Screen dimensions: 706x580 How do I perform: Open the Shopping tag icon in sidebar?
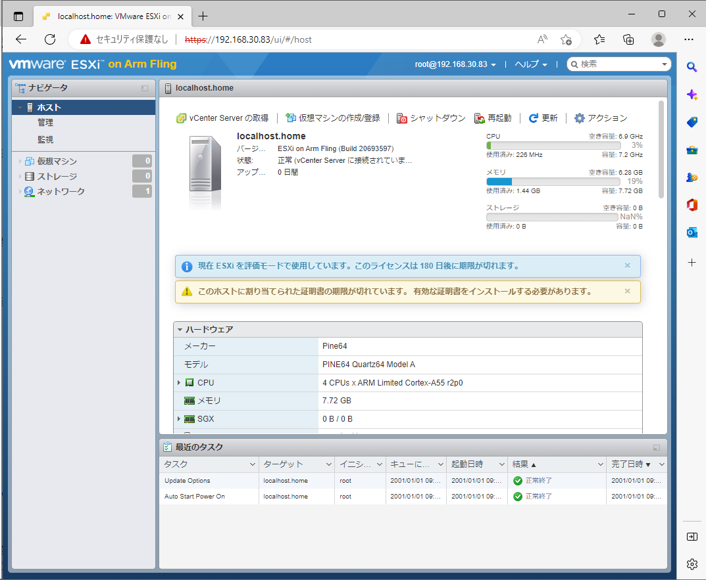[x=692, y=122]
